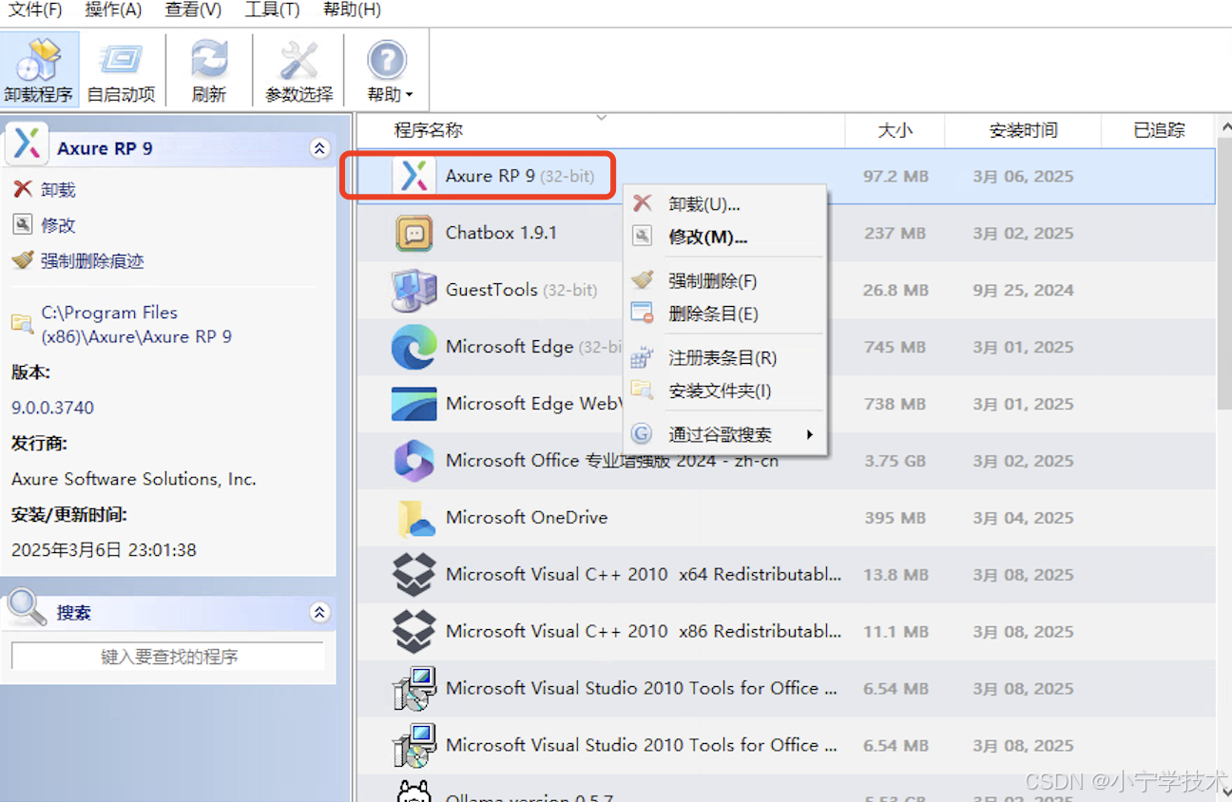
Task: Click the 395 MB size cell
Action: 895,518
